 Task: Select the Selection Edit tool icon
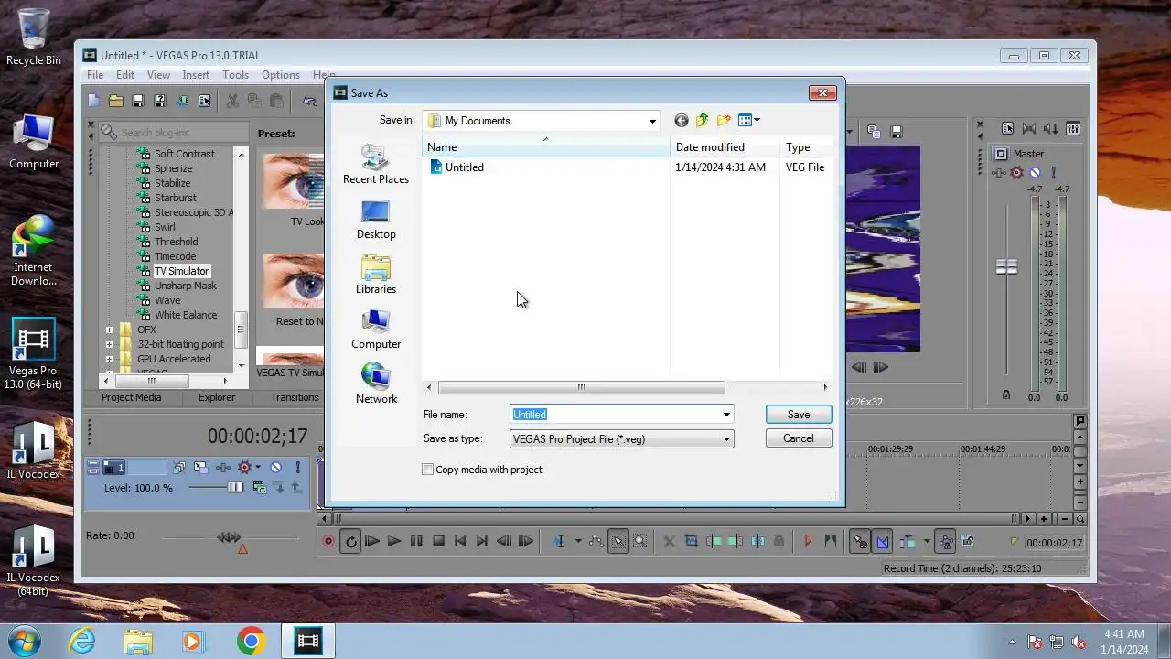click(x=618, y=542)
